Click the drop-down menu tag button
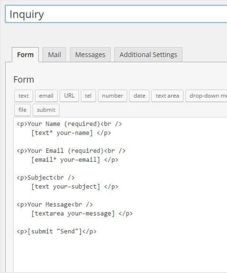This screenshot has width=227, height=273. [206, 96]
